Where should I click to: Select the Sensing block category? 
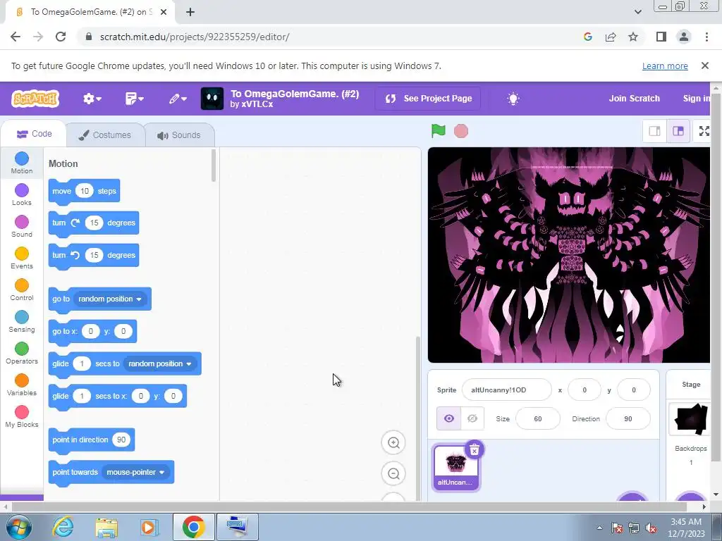[x=22, y=321]
